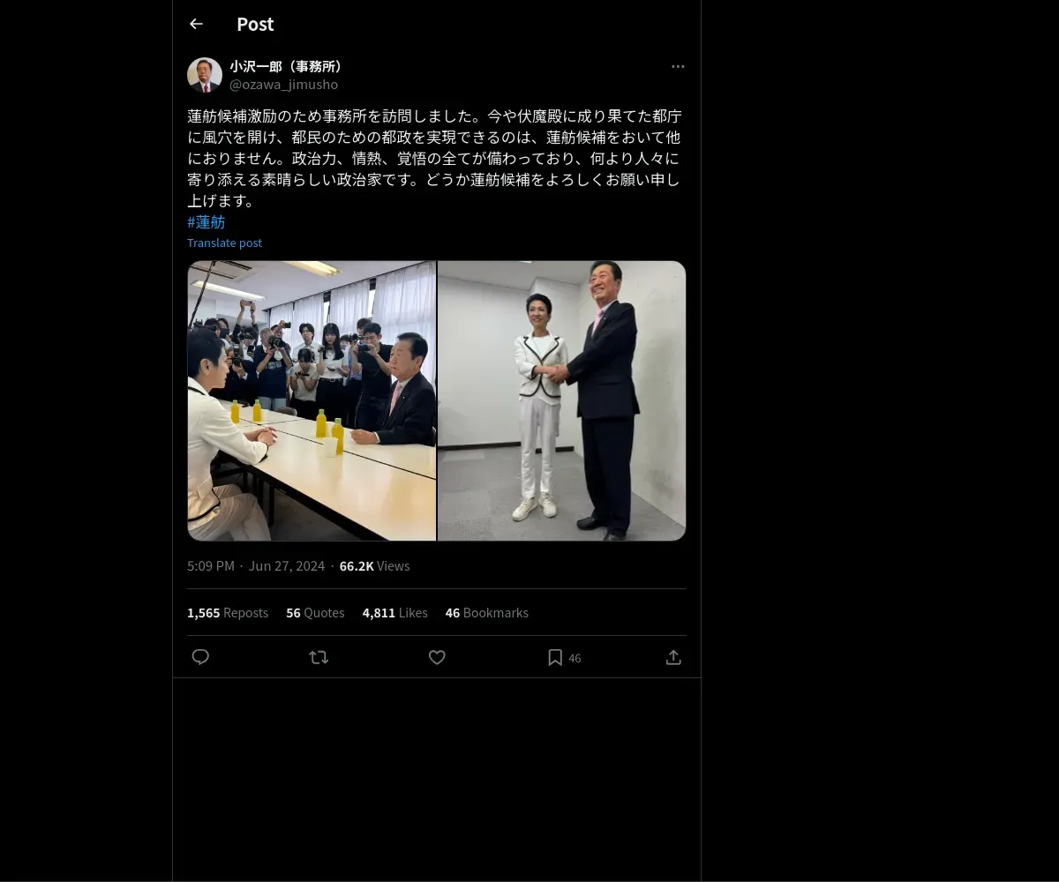View the 1,565 Reposts list
The width and height of the screenshot is (1059, 882).
tap(228, 612)
